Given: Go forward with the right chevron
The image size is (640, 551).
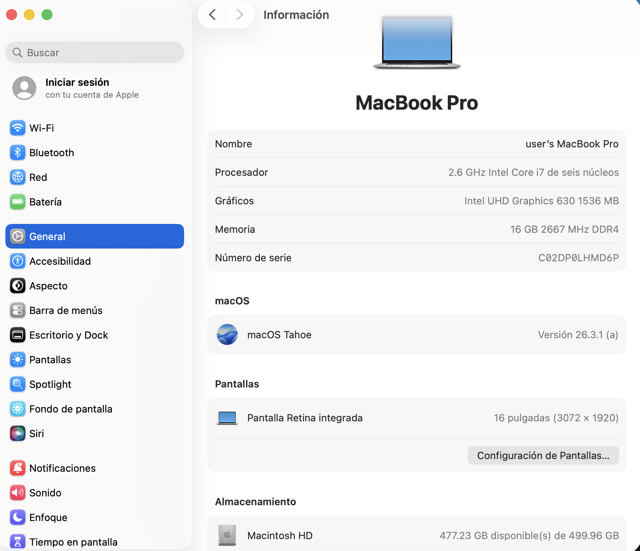Looking at the screenshot, I should 240,15.
